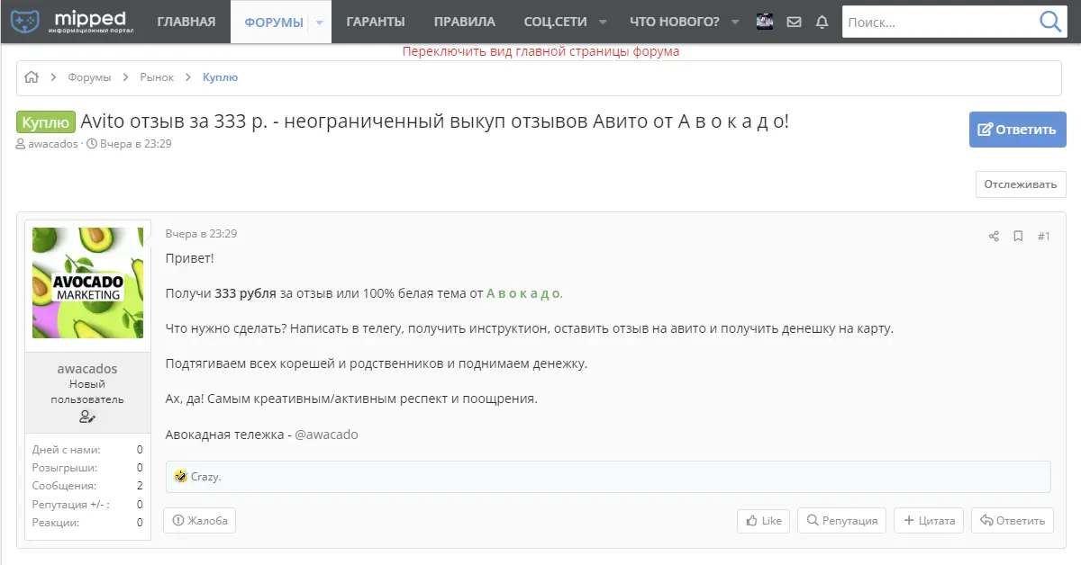The width and height of the screenshot is (1081, 565).
Task: Click the Куплю breadcrumb link
Action: [220, 77]
